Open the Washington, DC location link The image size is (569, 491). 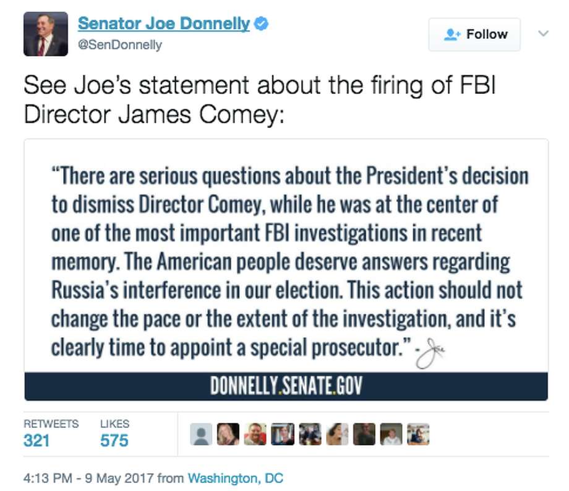(235, 478)
